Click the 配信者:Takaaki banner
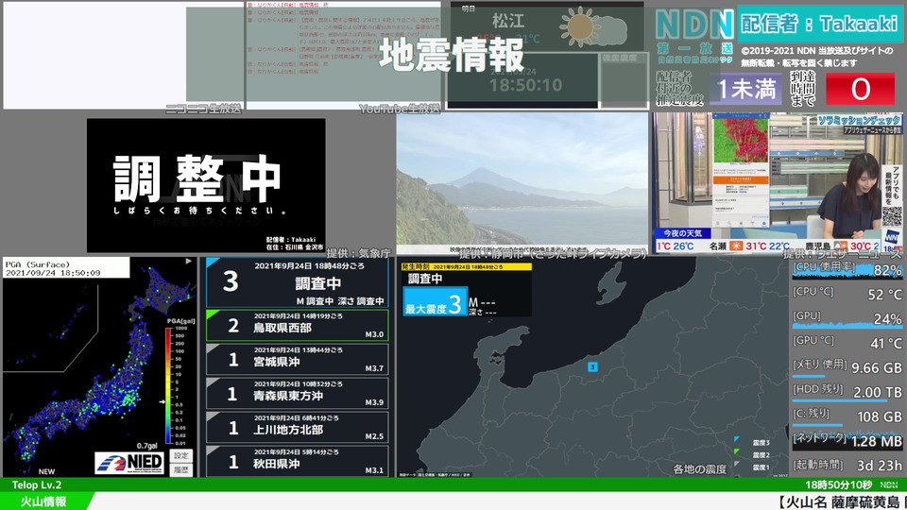The height and width of the screenshot is (510, 907). click(819, 24)
